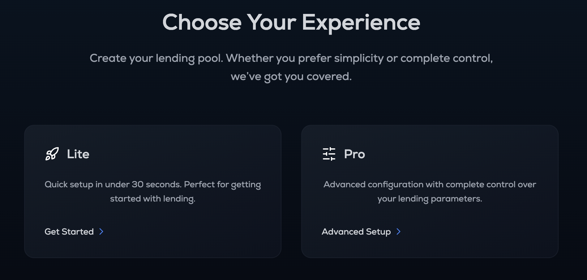Click blank card area right of Get Started

(x=192, y=231)
